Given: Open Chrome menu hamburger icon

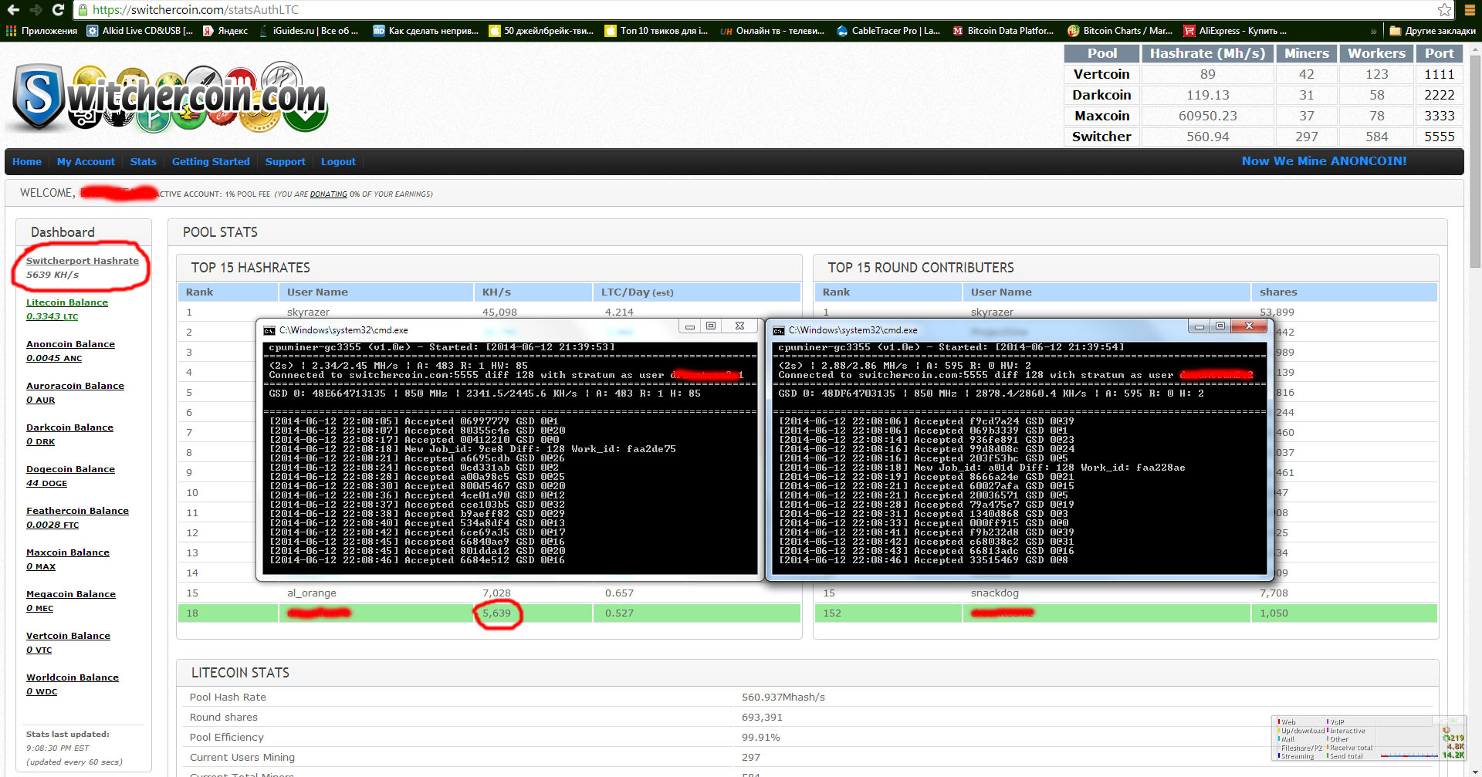Looking at the screenshot, I should point(1470,10).
